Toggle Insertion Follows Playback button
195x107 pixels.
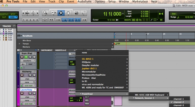(84, 20)
